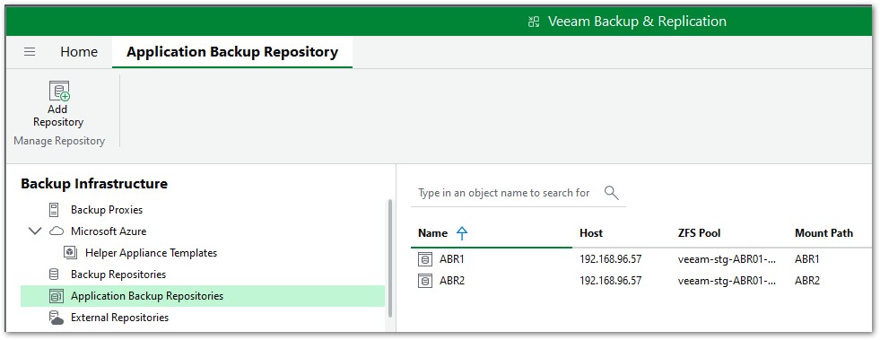
Task: Select Application Backup Repositories node
Action: (x=203, y=296)
